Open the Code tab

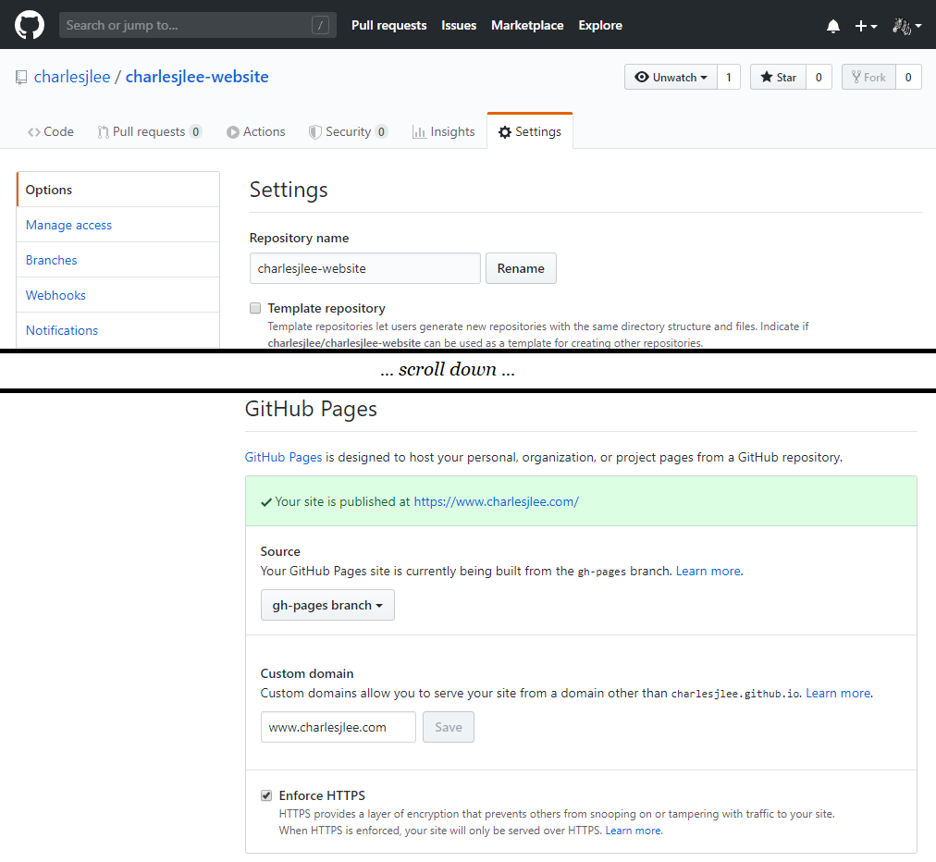[51, 131]
